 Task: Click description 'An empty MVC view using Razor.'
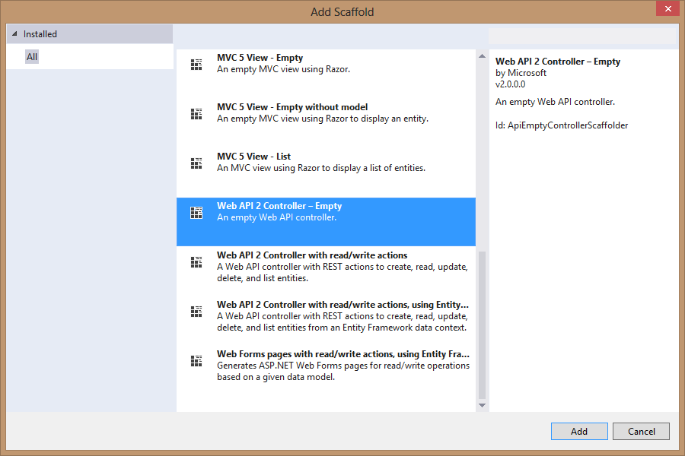point(284,69)
